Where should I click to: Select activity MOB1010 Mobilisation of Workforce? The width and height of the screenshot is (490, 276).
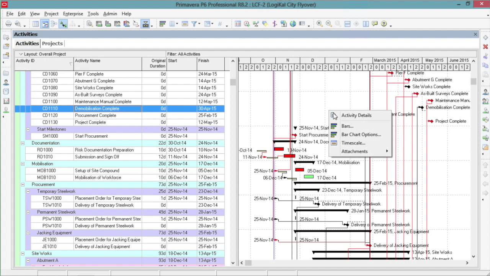pyautogui.click(x=119, y=177)
